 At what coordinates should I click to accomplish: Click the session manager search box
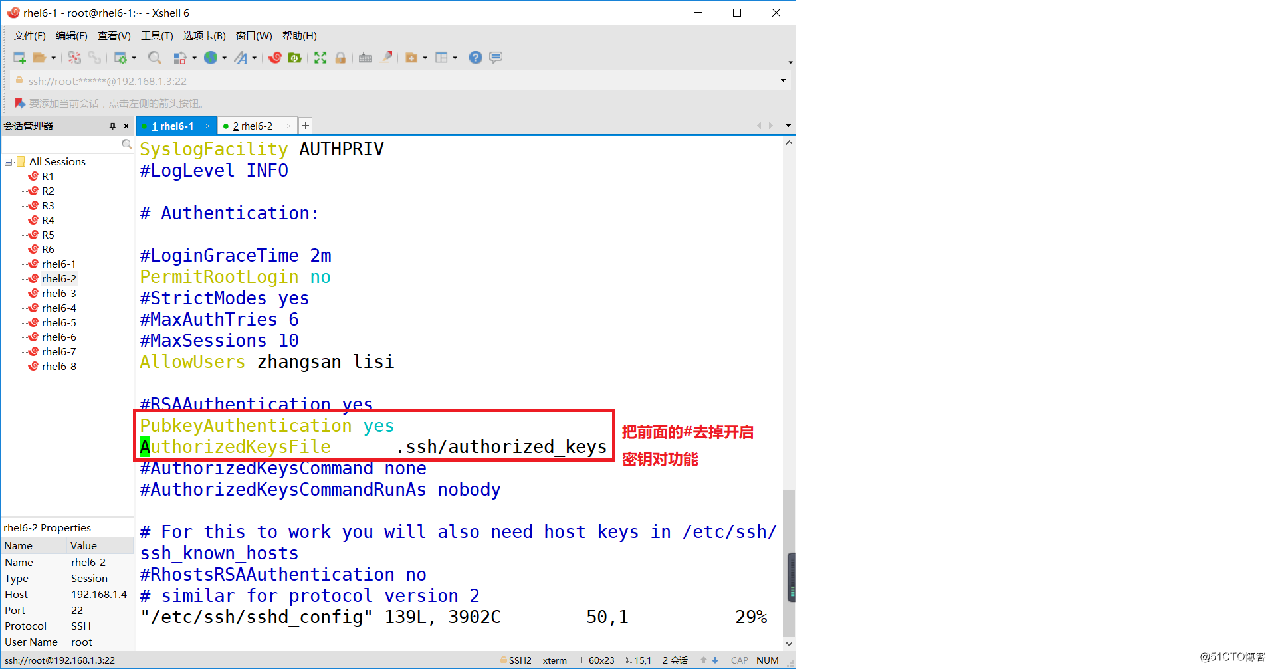(x=67, y=144)
